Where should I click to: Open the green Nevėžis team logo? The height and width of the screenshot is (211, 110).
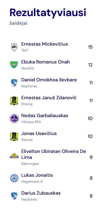tap(14, 65)
